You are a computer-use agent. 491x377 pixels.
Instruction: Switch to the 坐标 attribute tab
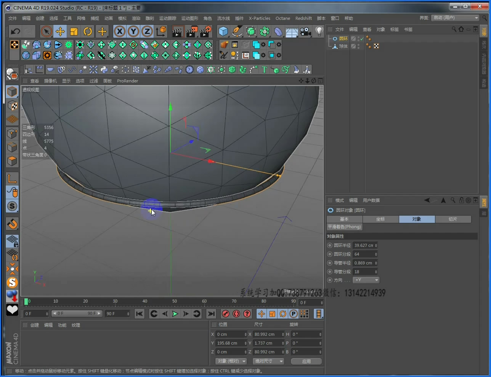point(380,219)
